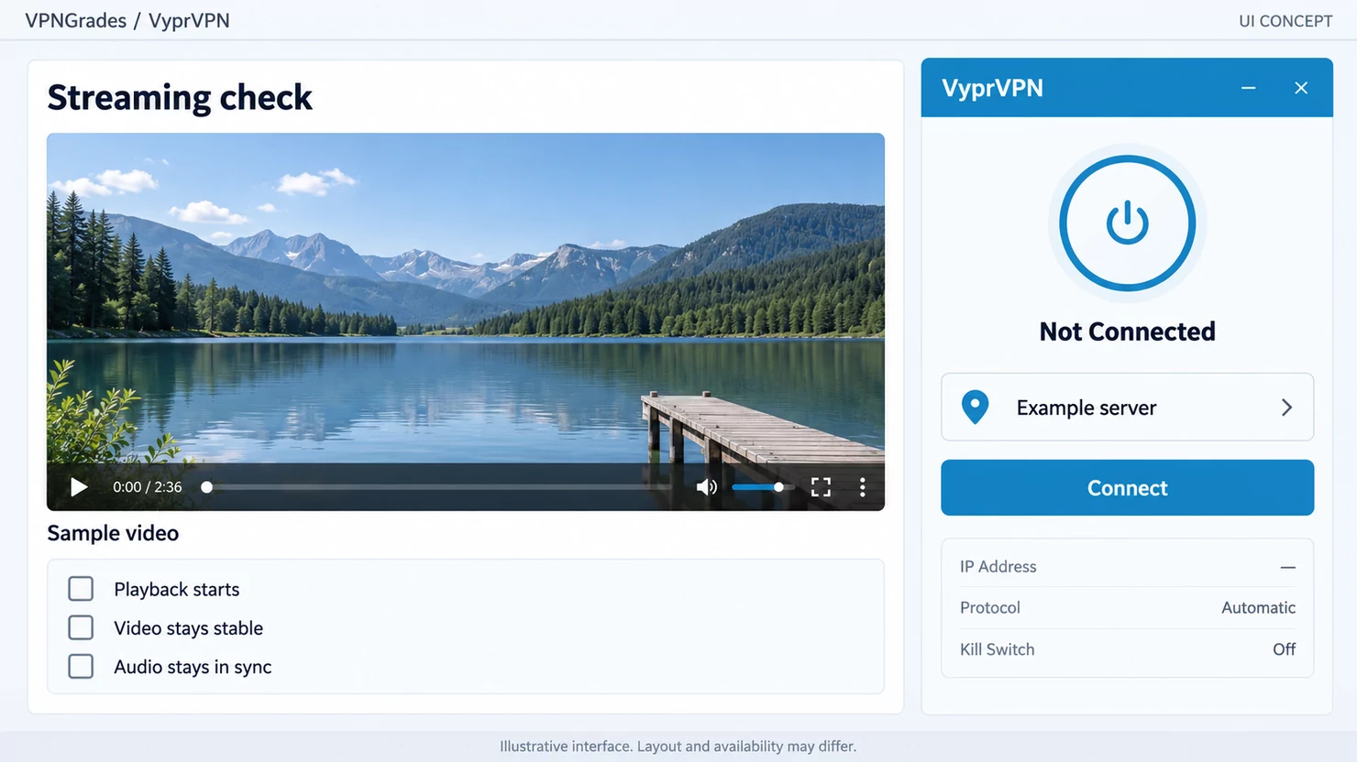The image size is (1357, 762).
Task: Click the 0:00 / 2:36 time display
Action: pos(148,487)
